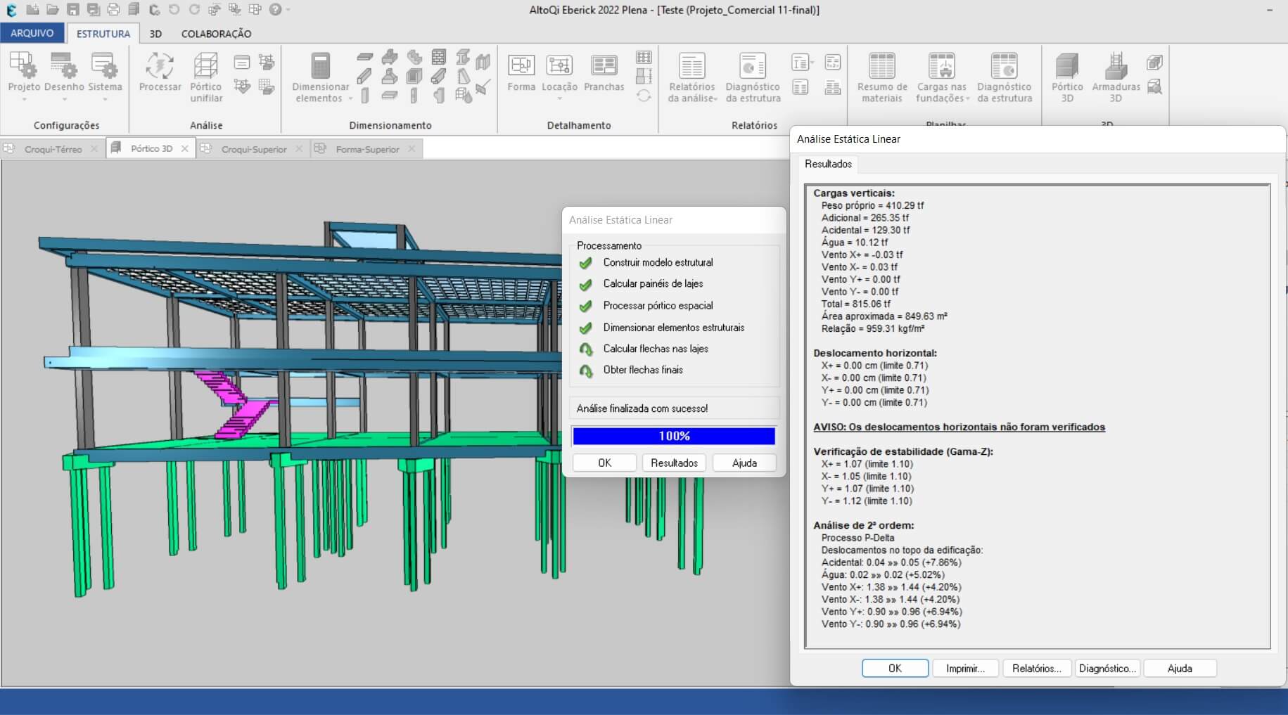Image resolution: width=1288 pixels, height=715 pixels.
Task: Open the Relatórios da análise dropdown
Action: tap(715, 99)
